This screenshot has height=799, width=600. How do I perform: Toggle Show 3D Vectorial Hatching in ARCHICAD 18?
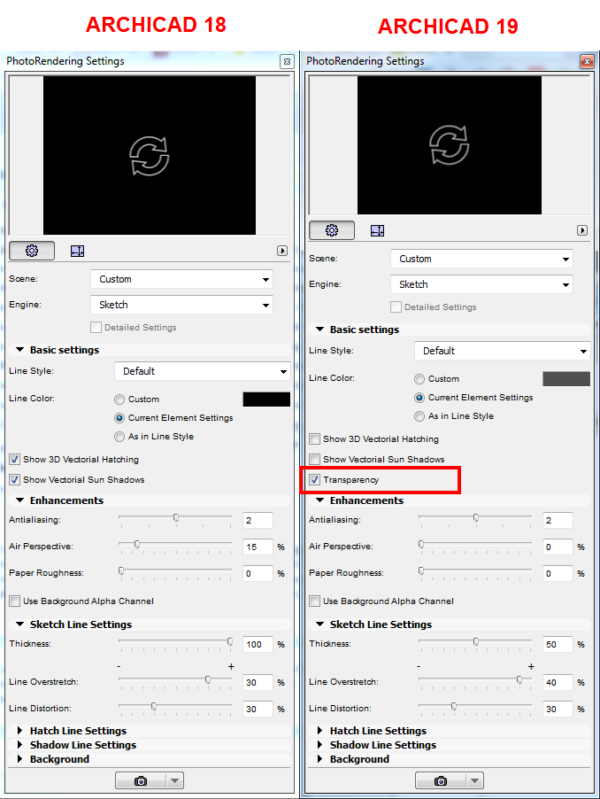pos(15,459)
